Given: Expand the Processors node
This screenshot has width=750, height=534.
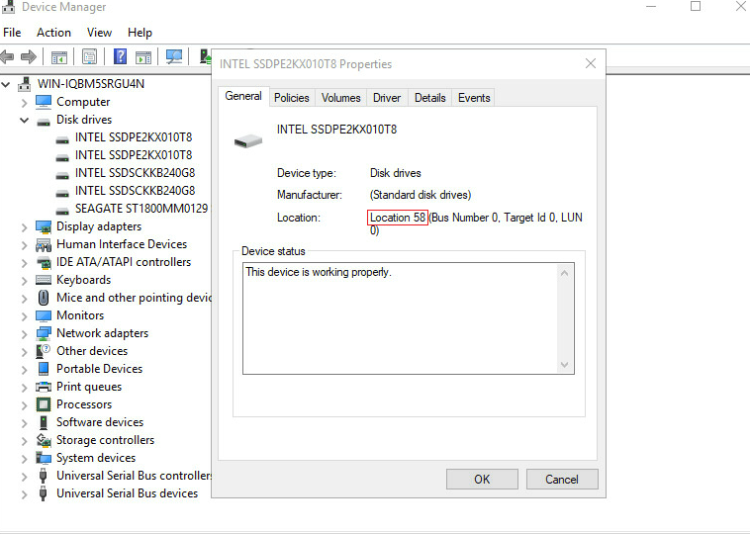Looking at the screenshot, I should click(24, 404).
